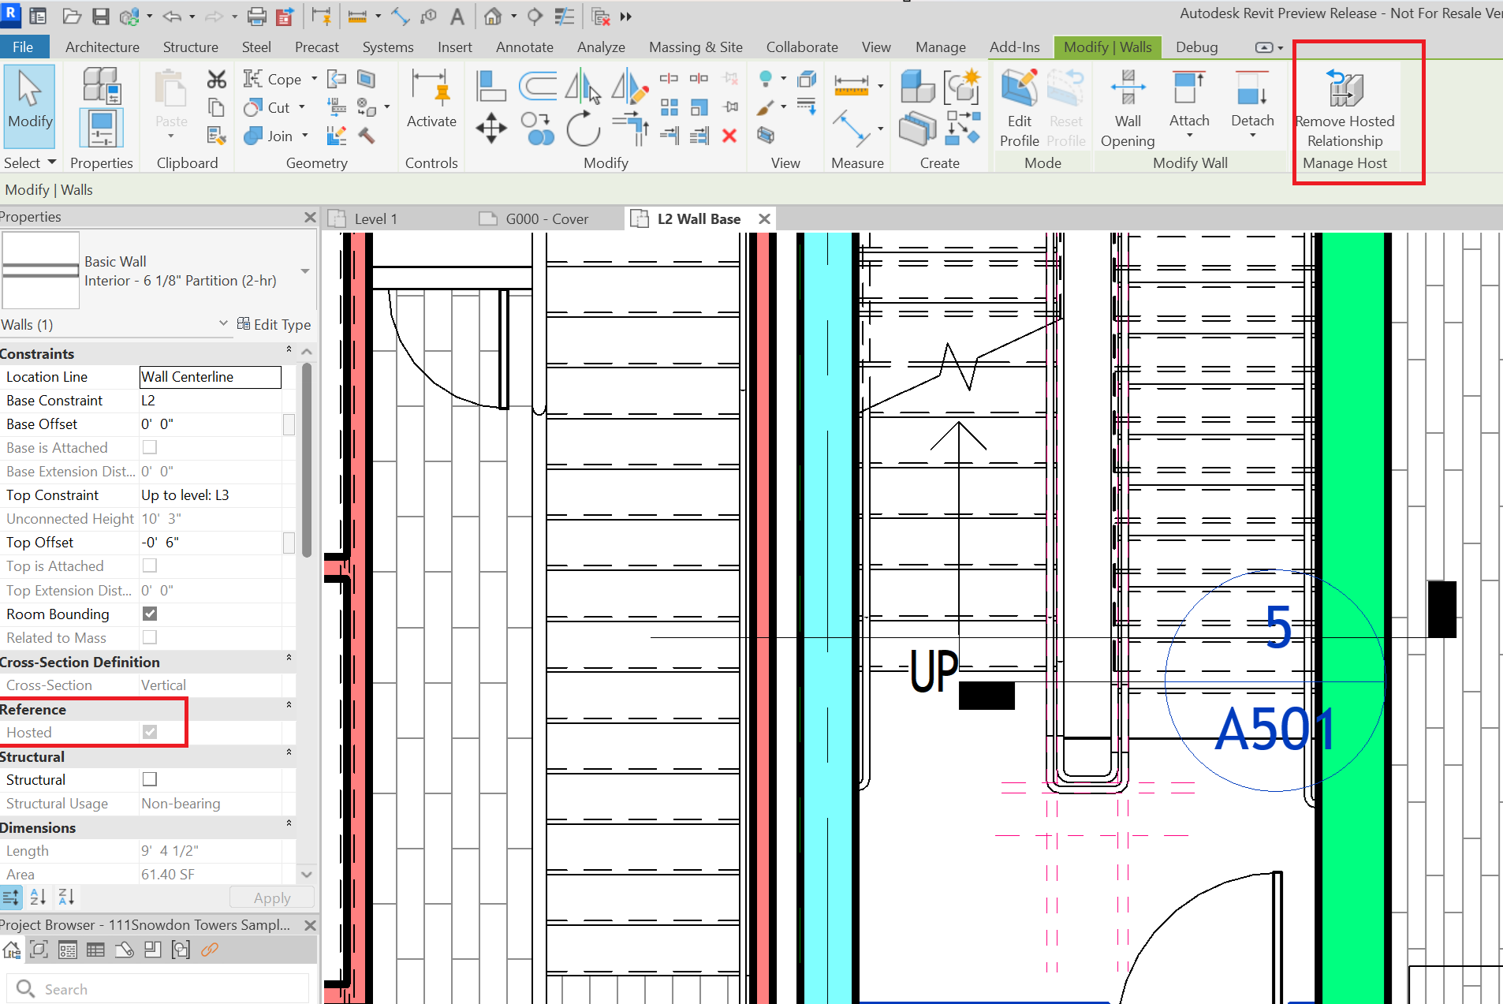Click the Location Line value field
Screen dimensions: 1503x1004
tap(210, 377)
